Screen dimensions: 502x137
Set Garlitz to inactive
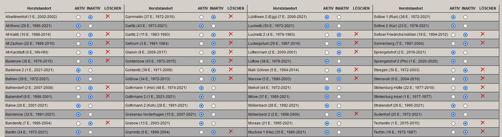214,26
